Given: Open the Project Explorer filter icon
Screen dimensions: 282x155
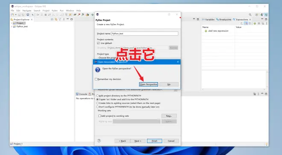Looking at the screenshot, I should pos(60,19).
